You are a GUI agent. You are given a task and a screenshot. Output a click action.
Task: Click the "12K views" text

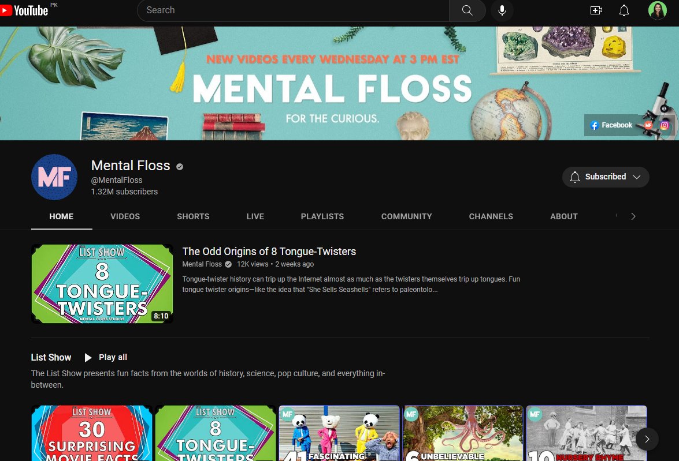pyautogui.click(x=253, y=264)
